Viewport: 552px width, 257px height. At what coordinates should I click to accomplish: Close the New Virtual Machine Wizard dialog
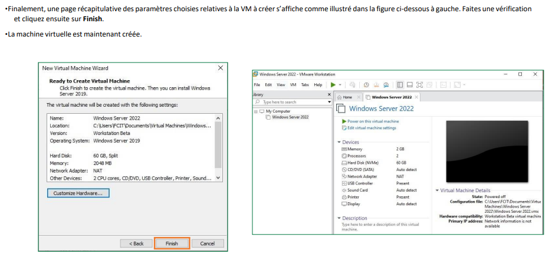click(x=221, y=68)
